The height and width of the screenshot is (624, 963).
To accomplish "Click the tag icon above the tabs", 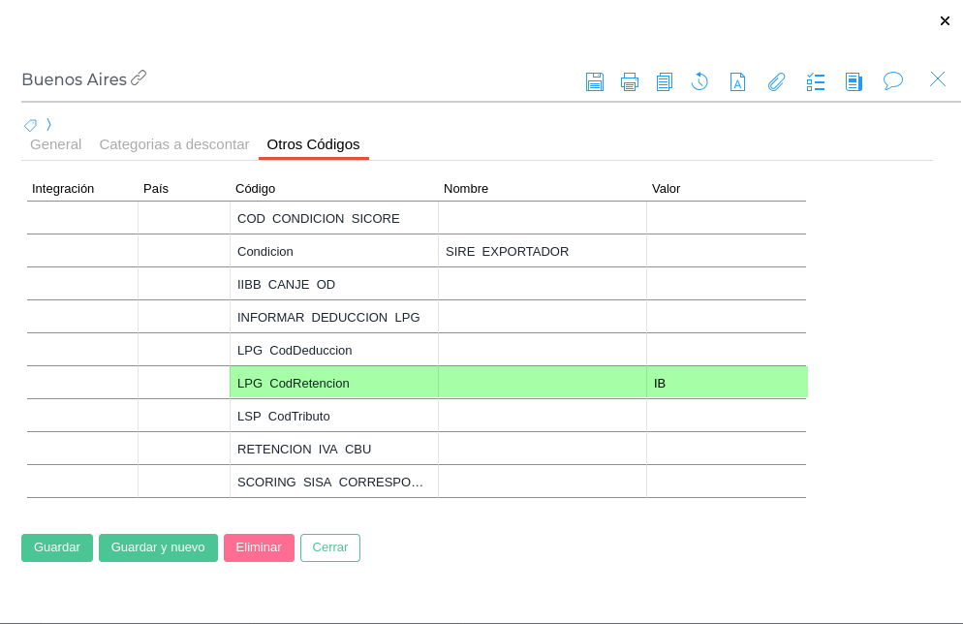I will [30, 125].
